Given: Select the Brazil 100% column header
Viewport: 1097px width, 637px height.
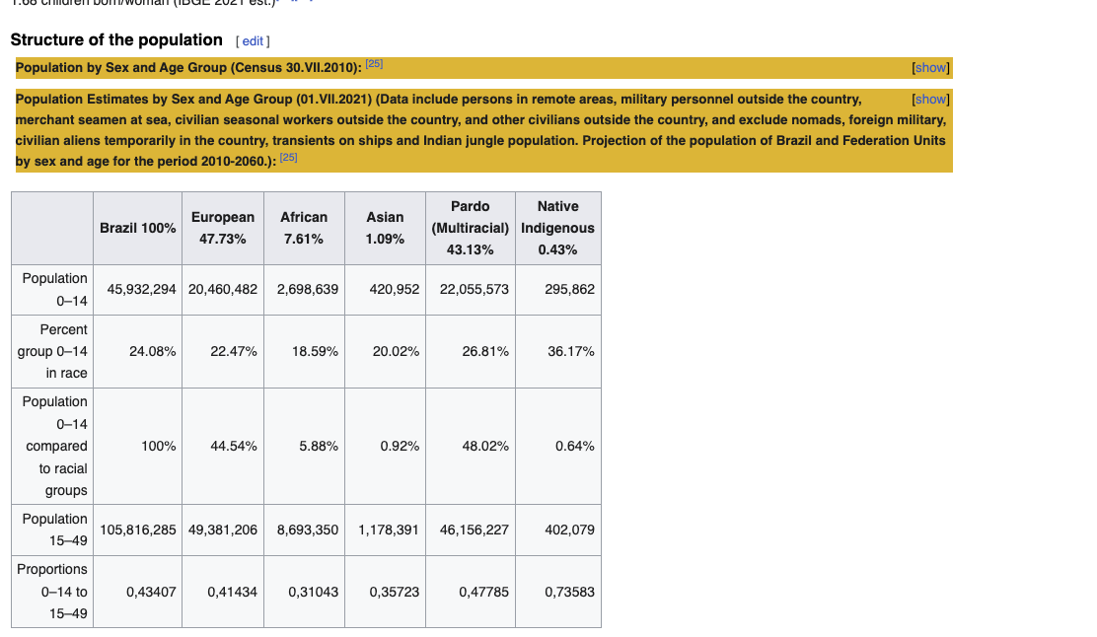Looking at the screenshot, I should (x=138, y=229).
